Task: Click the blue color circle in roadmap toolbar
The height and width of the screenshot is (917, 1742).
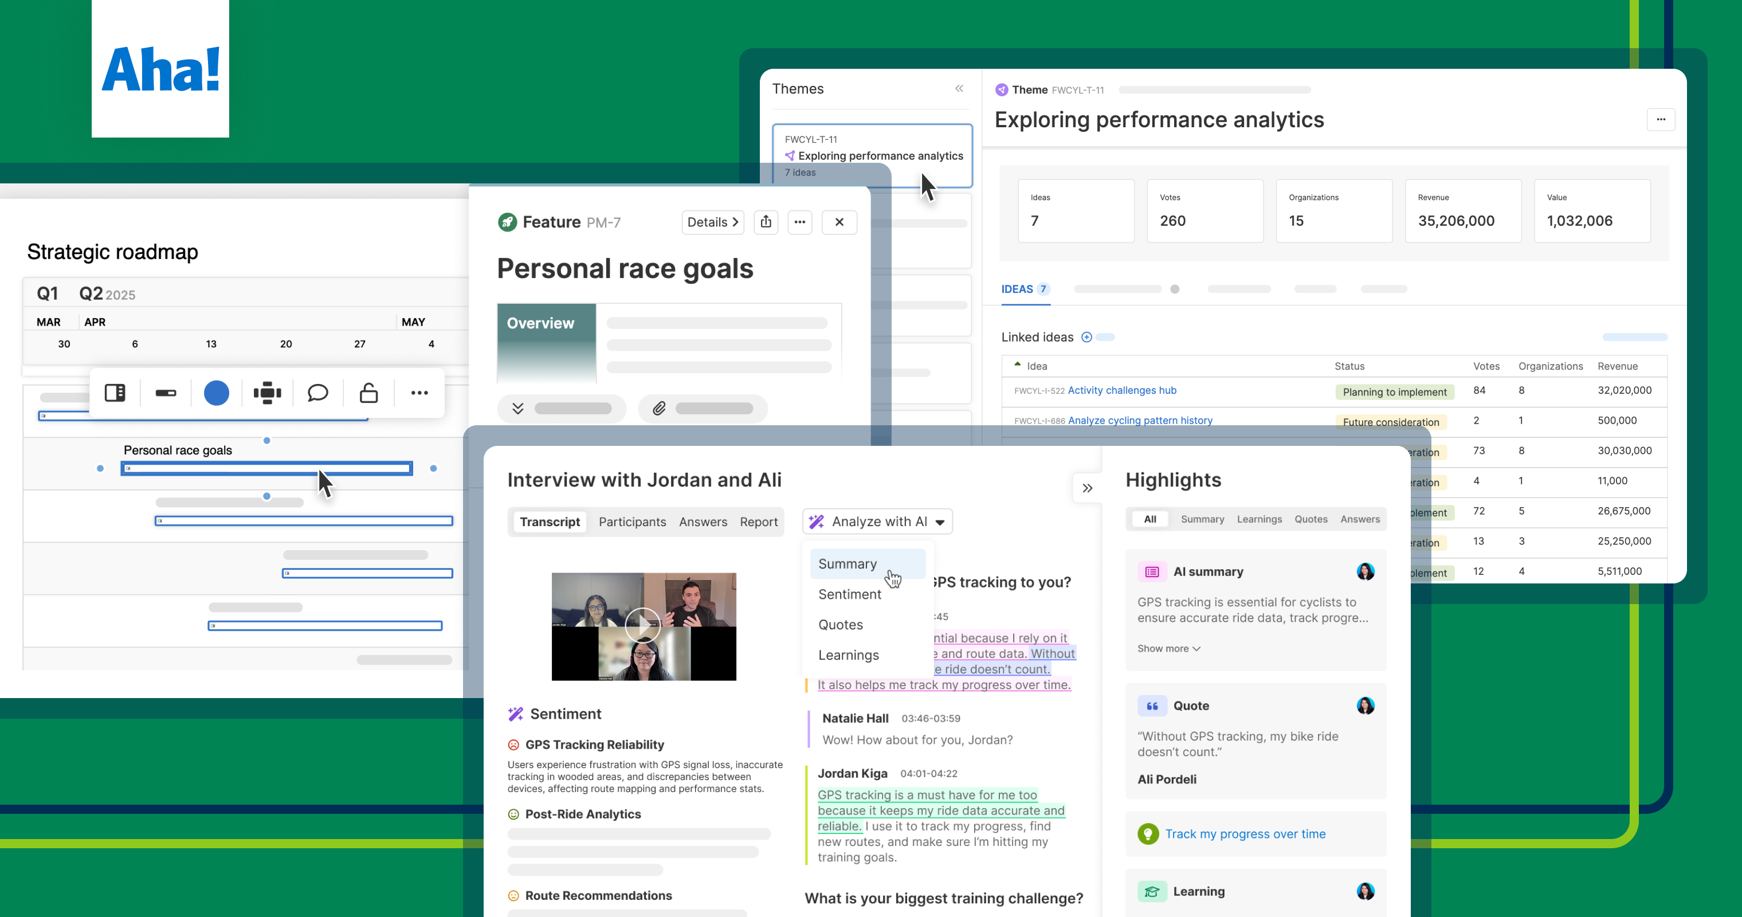Action: pyautogui.click(x=217, y=393)
